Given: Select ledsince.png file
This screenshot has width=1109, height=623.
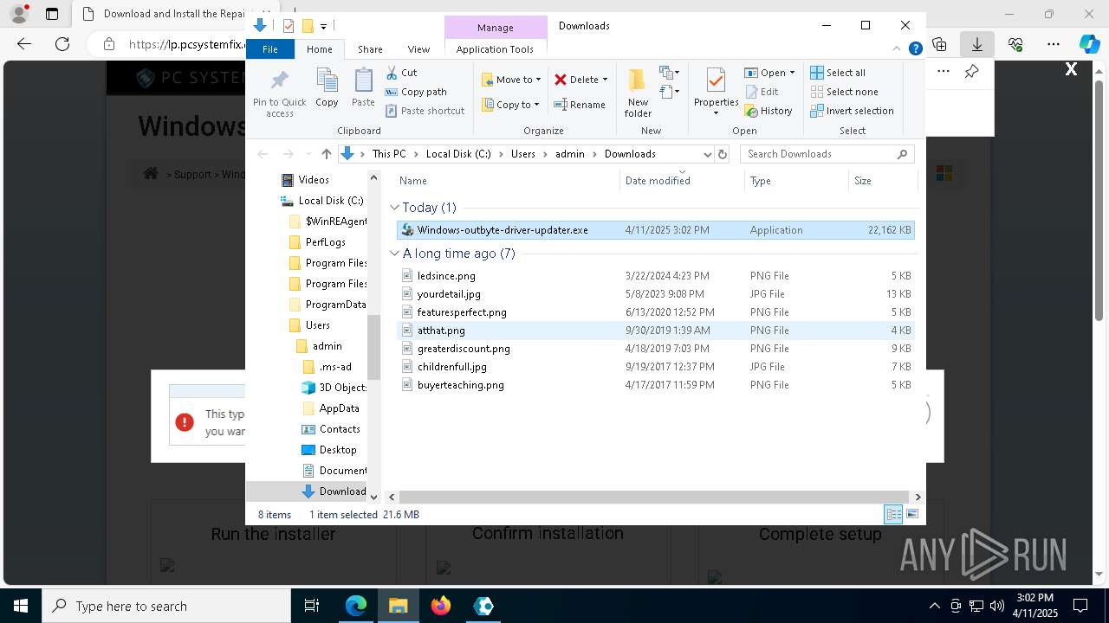Looking at the screenshot, I should pyautogui.click(x=655, y=276).
